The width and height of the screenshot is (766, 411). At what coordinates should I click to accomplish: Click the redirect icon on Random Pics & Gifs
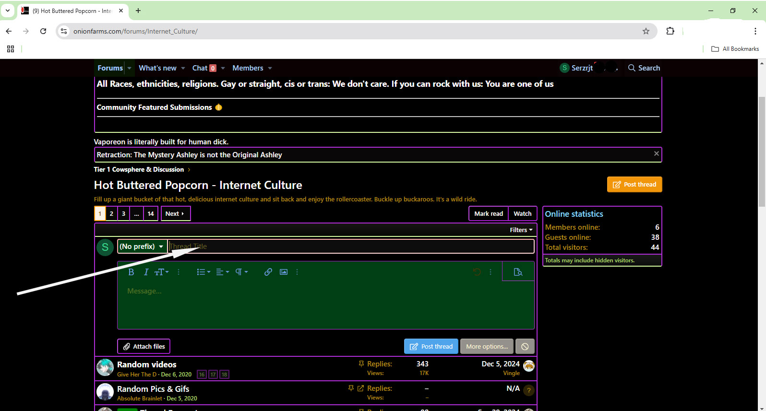(360, 388)
